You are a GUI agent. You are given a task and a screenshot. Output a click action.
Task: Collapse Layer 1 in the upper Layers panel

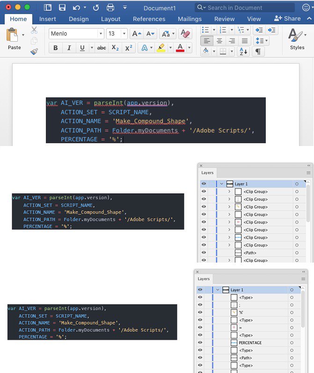click(x=221, y=184)
